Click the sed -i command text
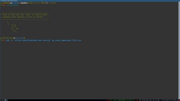This screenshot has height=101, width=180. (x=28, y=40)
